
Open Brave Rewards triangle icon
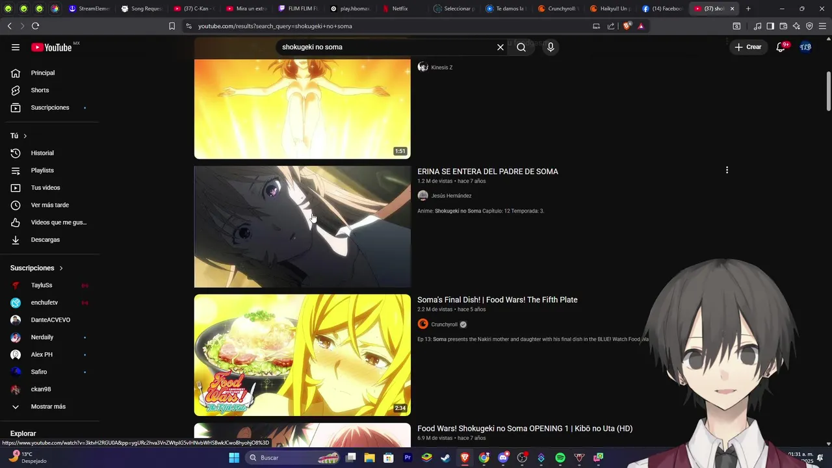click(x=641, y=26)
